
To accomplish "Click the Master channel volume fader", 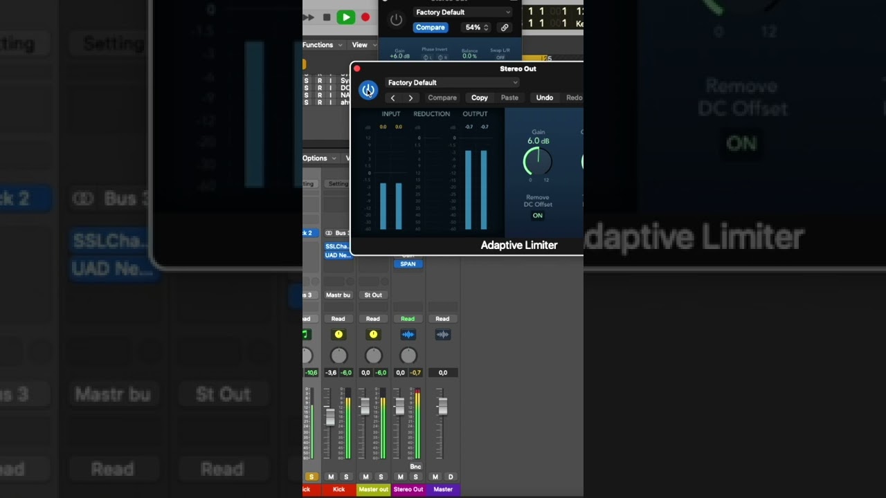I will click(x=442, y=407).
